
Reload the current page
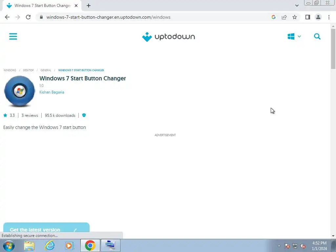pos(28,17)
